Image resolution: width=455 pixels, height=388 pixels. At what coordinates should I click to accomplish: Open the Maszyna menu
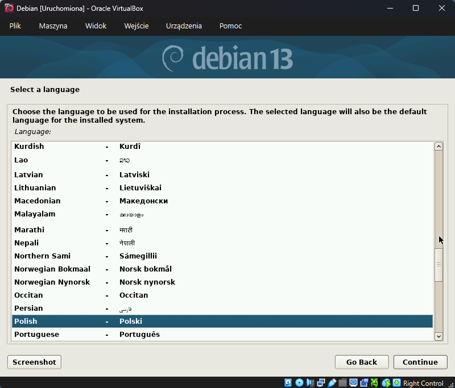click(53, 26)
